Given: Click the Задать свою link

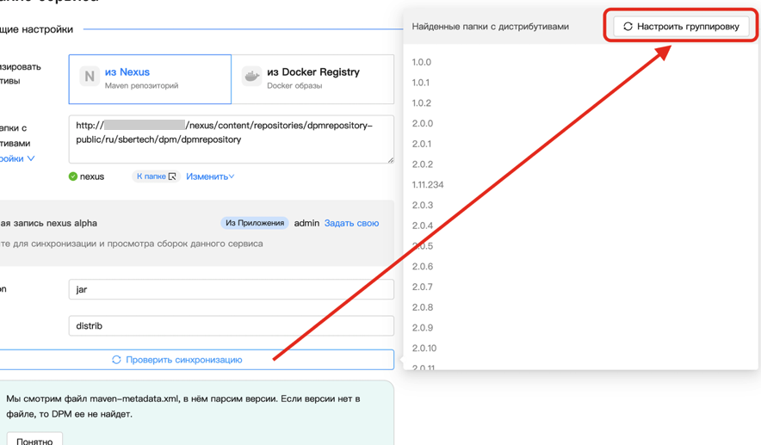Looking at the screenshot, I should click(351, 223).
